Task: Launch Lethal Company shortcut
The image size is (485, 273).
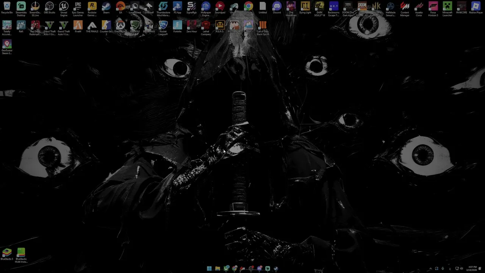Action: point(206,28)
